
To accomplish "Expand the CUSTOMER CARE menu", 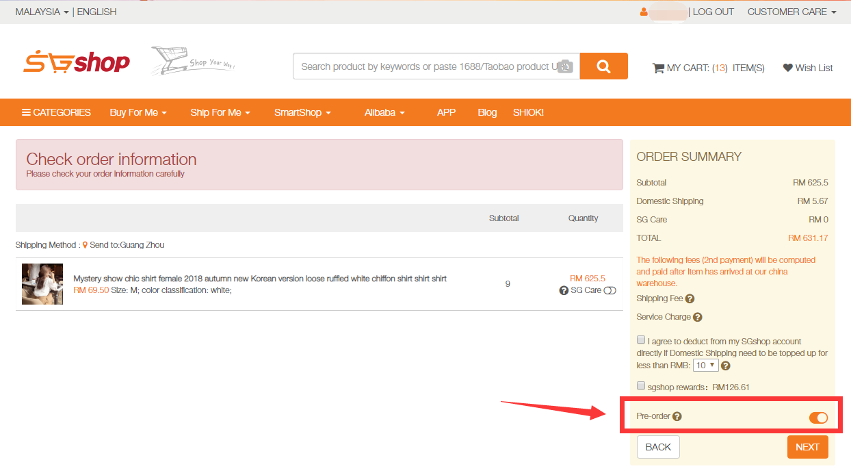I will [x=792, y=12].
